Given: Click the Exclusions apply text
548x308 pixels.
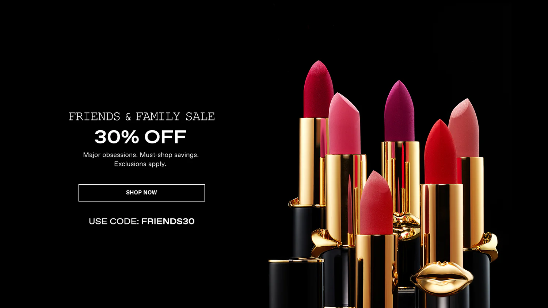Looking at the screenshot, I should point(140,164).
